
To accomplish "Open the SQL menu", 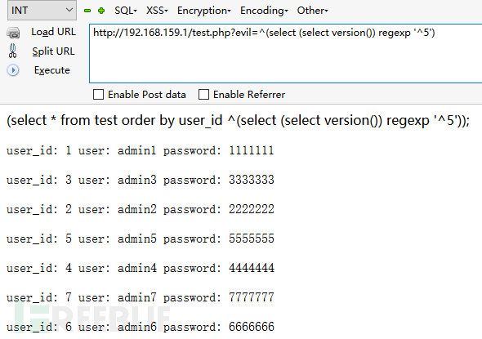I will 126,11.
